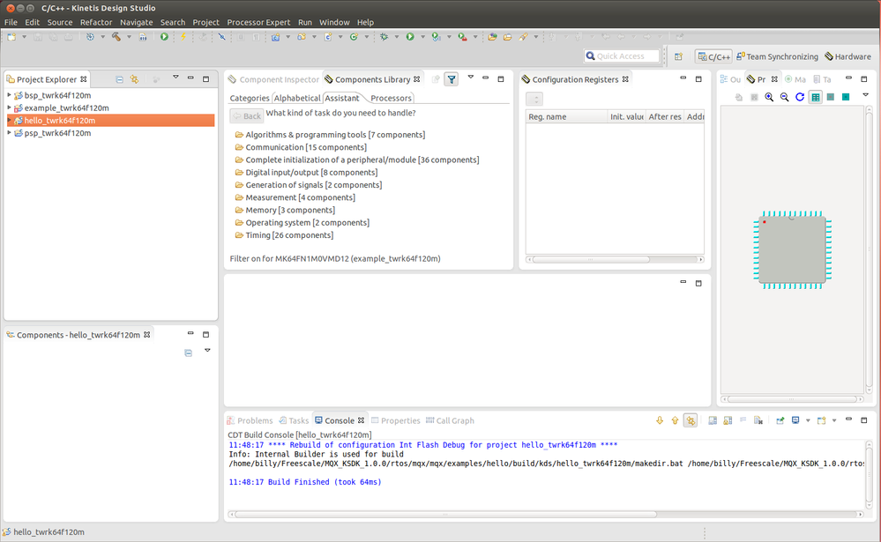Switch to the C/C++ perspective button

713,56
